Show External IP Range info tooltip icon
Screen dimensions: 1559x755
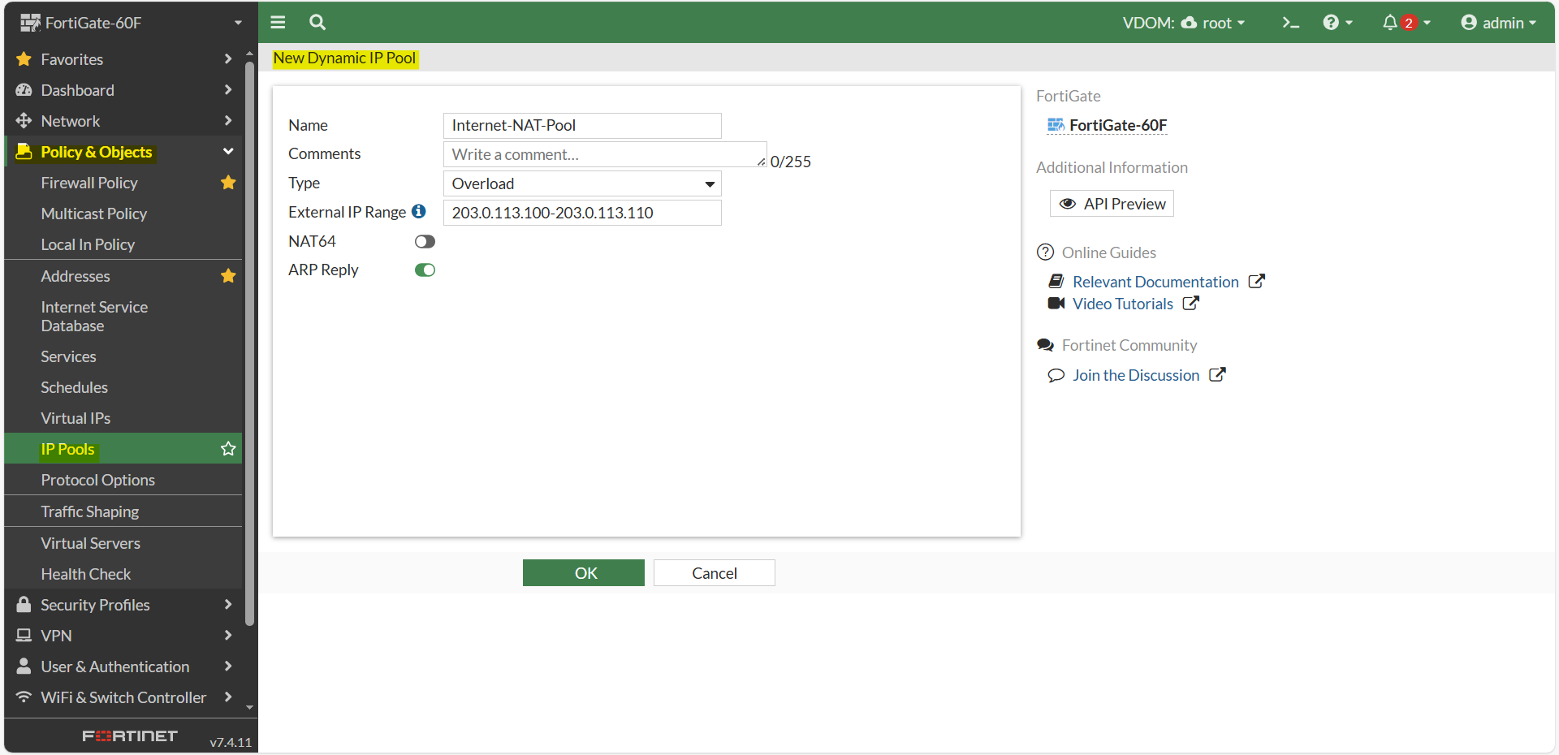[x=419, y=211]
